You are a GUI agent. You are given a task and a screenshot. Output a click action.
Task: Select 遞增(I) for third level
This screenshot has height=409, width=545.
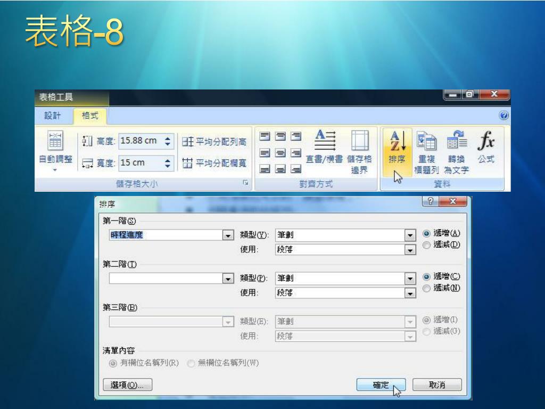[x=441, y=320]
